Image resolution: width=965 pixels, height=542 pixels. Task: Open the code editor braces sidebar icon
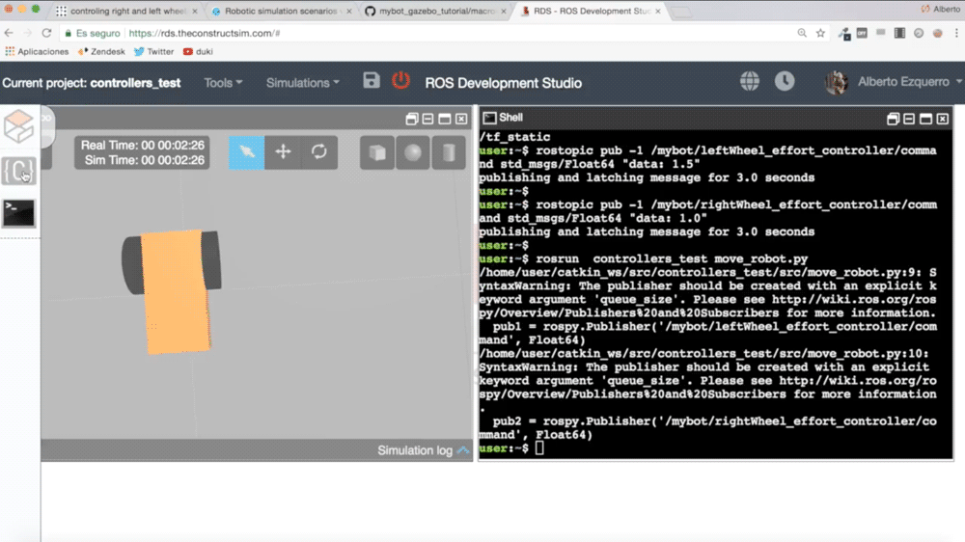pos(18,172)
